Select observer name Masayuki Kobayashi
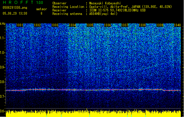Image resolution: width=184 pixels, height=117 pixels. click(x=105, y=3)
